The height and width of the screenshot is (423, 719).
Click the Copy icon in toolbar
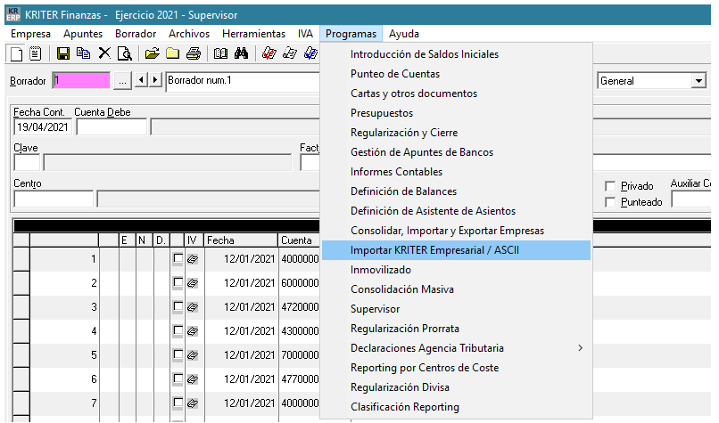[83, 53]
